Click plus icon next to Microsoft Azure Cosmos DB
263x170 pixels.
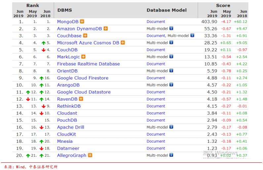click(x=123, y=42)
